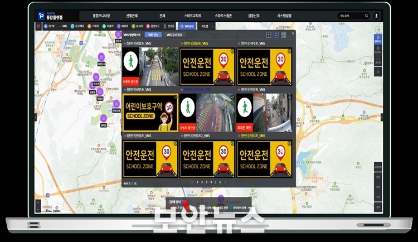Click refresh icon on 삼성초_VMS tile

coord(232,51)
